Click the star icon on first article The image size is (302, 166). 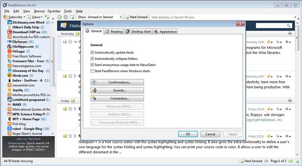70,42
